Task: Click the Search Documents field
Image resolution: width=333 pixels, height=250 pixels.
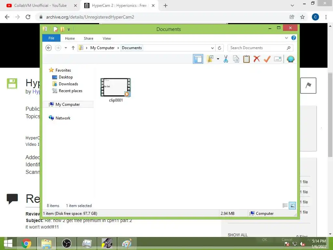Action: (260, 48)
